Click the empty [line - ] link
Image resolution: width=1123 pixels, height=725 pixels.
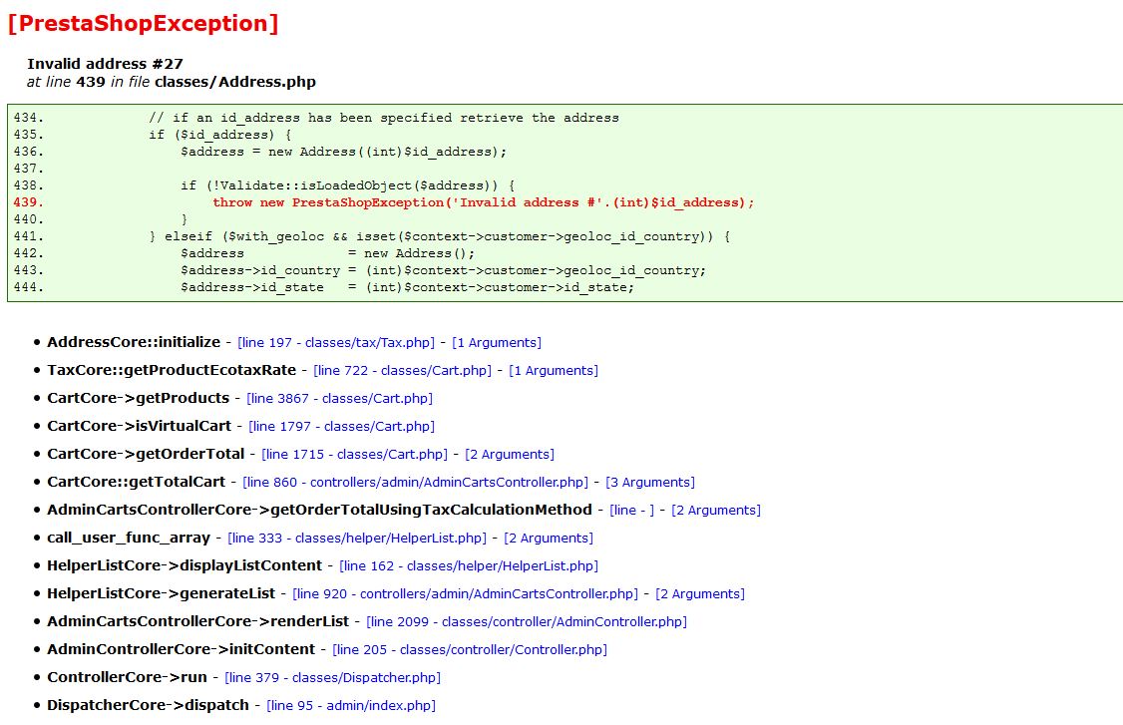click(x=631, y=510)
